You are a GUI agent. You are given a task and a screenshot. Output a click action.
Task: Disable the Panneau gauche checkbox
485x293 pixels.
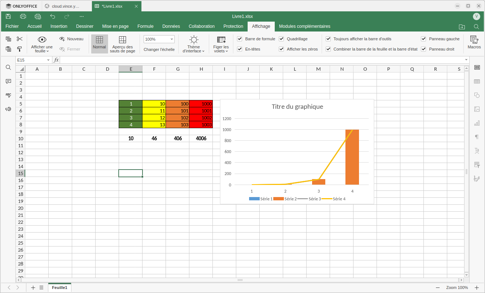pos(423,39)
